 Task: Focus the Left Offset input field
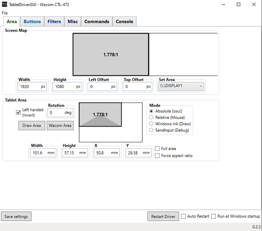pos(102,86)
